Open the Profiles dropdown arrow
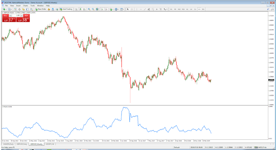The image size is (276, 150). click(11, 9)
